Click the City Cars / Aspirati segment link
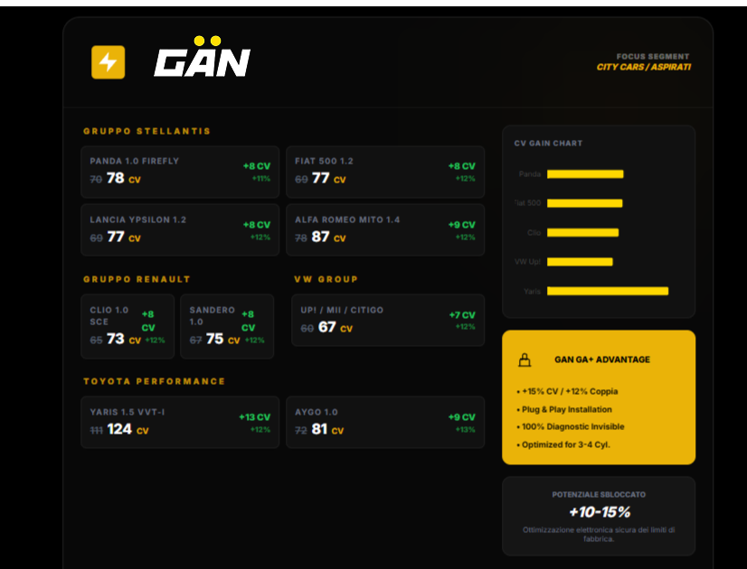Screen dimensions: 747x569 click(643, 68)
